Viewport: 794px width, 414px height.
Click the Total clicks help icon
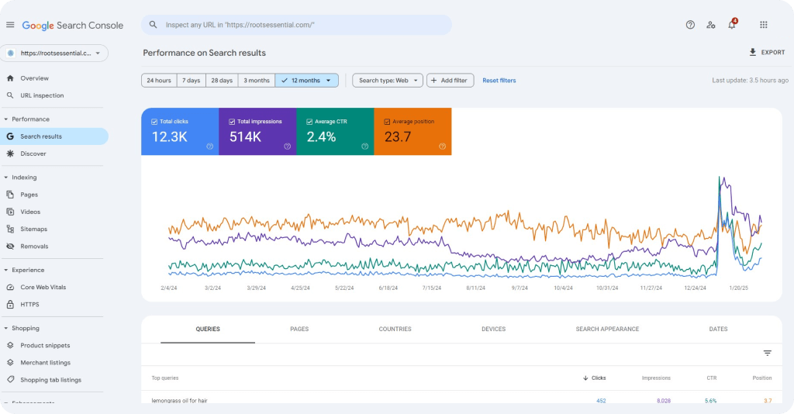[210, 146]
